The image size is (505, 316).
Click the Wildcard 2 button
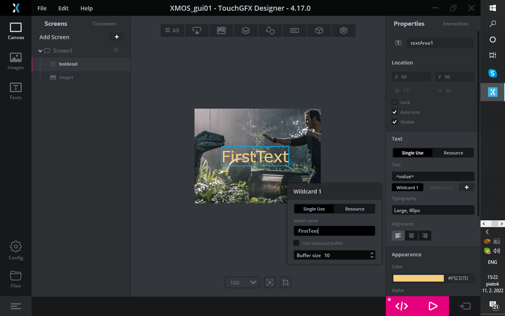(441, 187)
